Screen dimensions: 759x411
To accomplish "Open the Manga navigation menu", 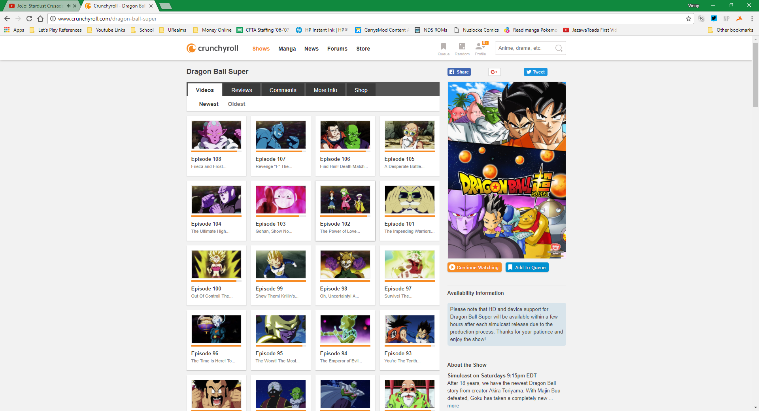I will coord(287,49).
